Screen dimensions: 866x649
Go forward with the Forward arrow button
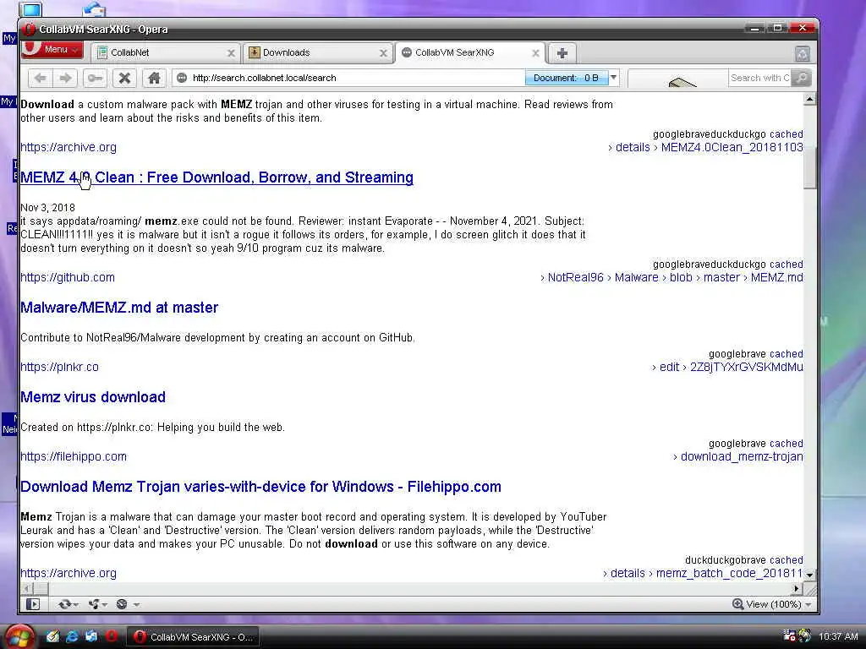(66, 78)
